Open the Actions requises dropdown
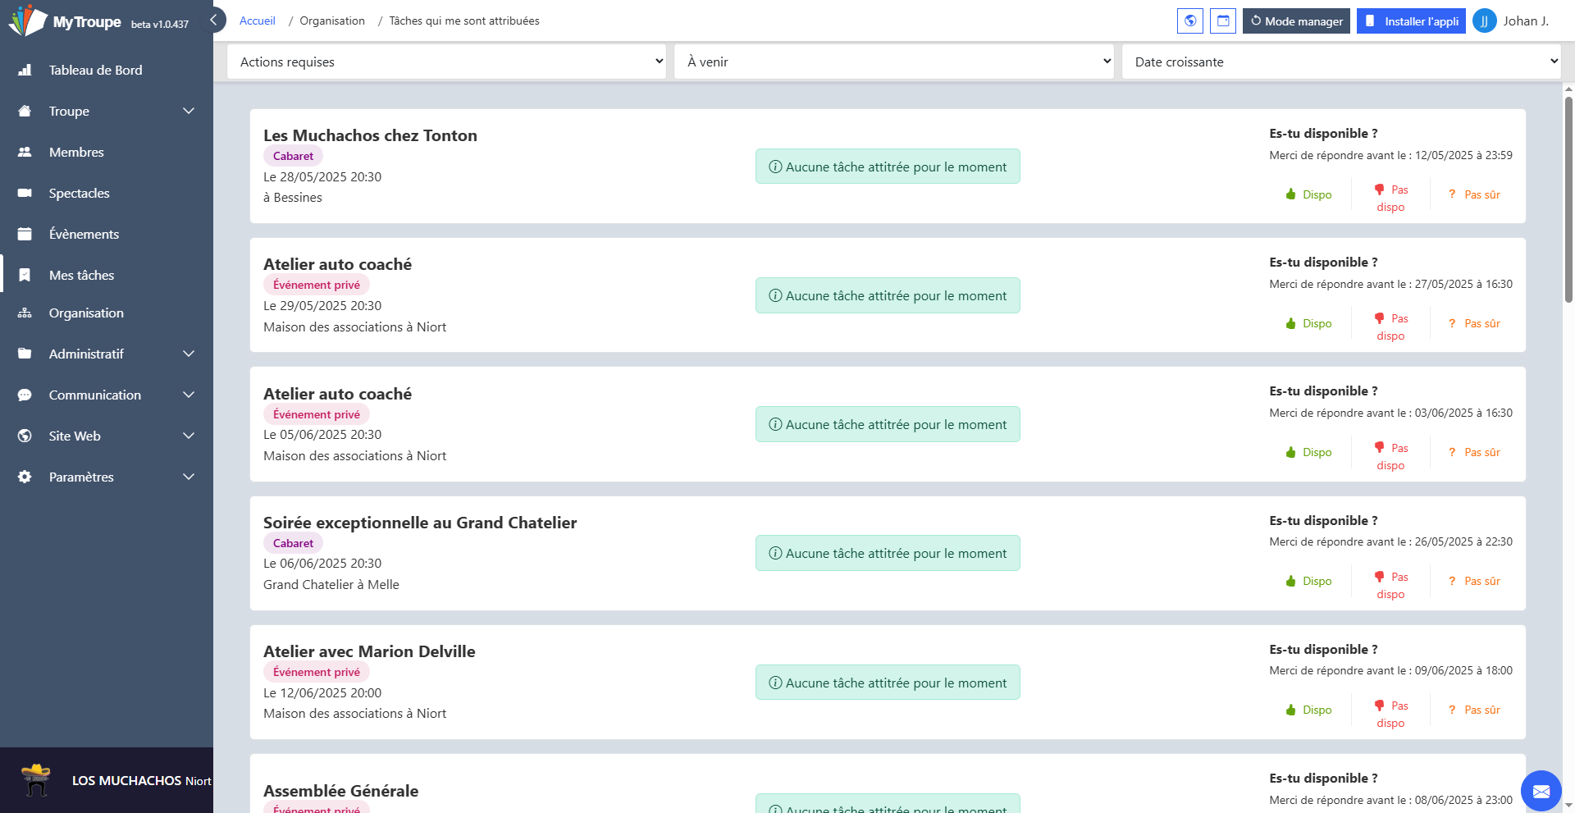 tap(447, 62)
